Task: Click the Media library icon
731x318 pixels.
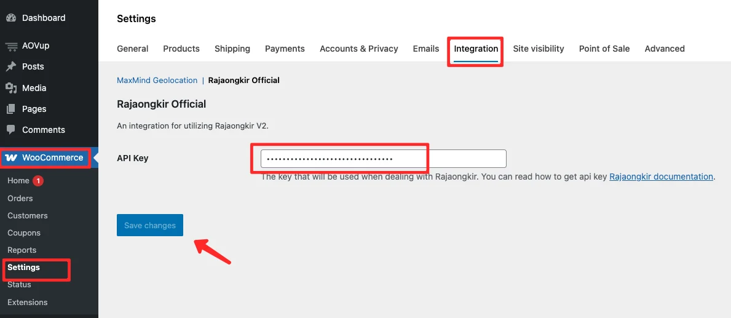Action: pos(11,88)
